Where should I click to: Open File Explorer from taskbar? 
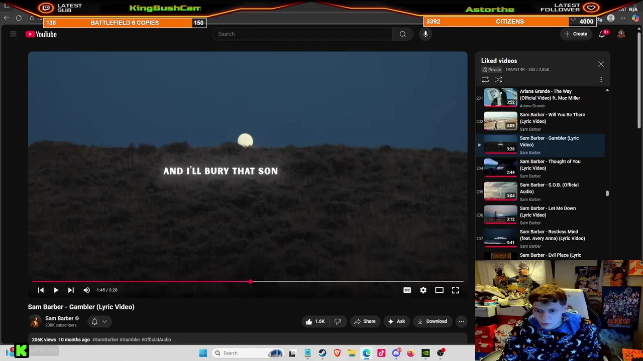pyautogui.click(x=352, y=353)
